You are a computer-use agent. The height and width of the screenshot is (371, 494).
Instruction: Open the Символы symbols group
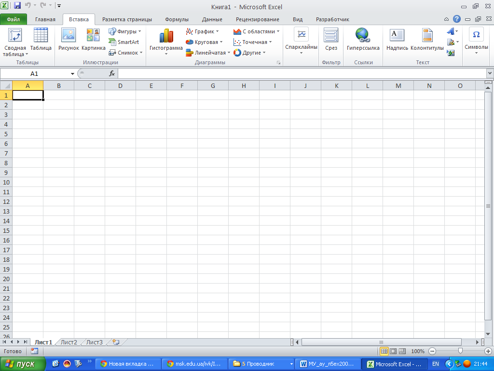pos(476,41)
